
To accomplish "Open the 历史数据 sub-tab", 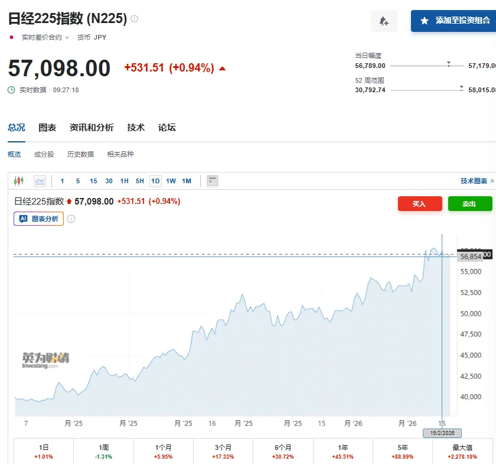I will click(x=80, y=154).
